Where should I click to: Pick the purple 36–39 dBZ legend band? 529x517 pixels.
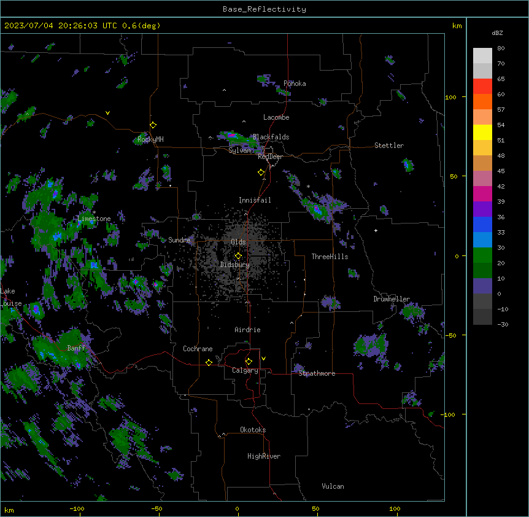pos(482,209)
